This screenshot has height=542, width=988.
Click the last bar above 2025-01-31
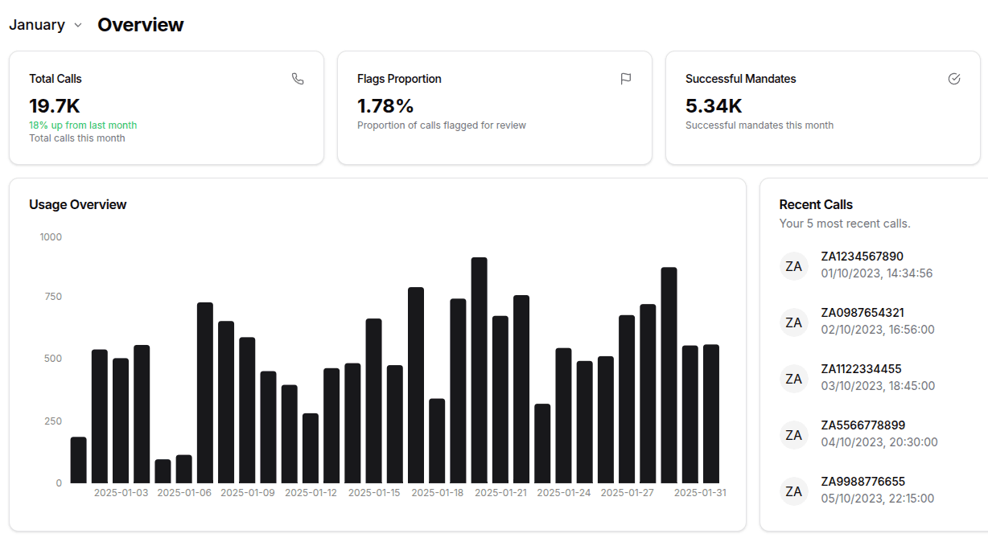711,413
